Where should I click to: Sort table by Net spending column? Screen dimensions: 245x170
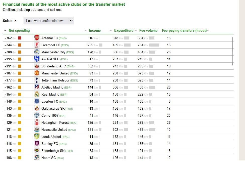(x=19, y=31)
